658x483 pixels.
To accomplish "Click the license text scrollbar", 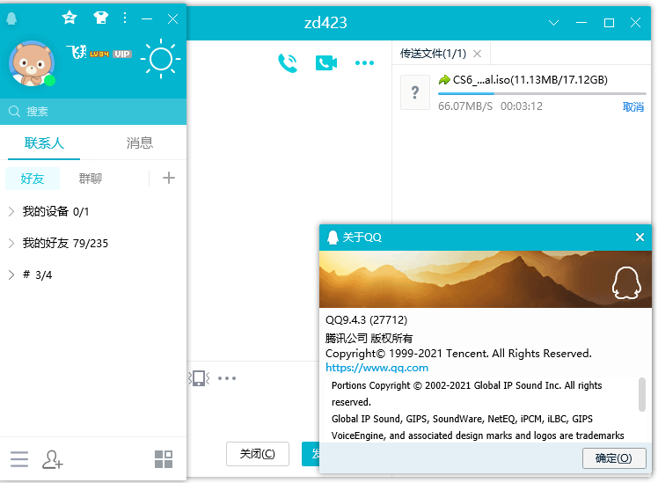I will pyautogui.click(x=641, y=394).
